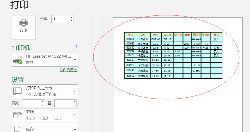The height and width of the screenshot is (132, 250).
Task: Open the 打印活动工作表 print scope dropdown
Action: pos(45,91)
